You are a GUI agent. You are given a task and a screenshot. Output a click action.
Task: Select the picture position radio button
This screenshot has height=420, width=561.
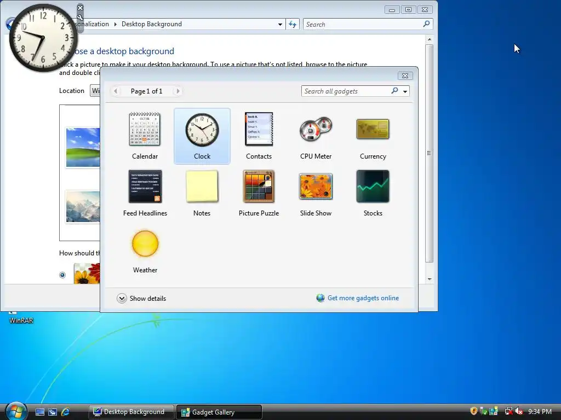pos(62,275)
